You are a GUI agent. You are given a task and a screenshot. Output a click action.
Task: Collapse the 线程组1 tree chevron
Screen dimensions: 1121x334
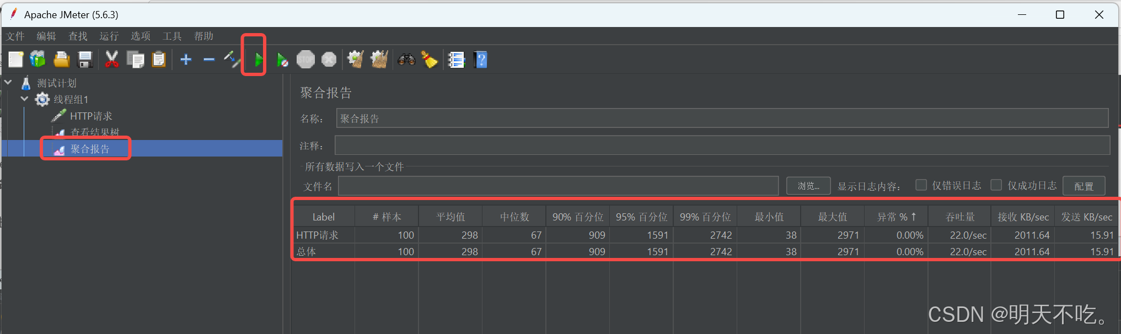point(25,99)
